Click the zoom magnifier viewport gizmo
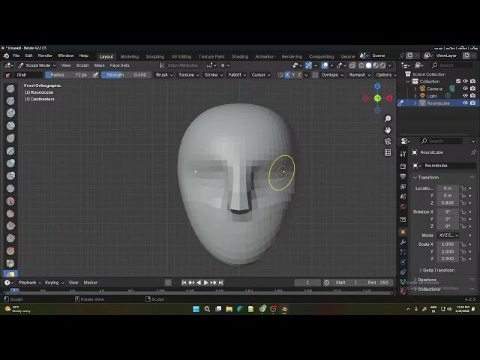The height and width of the screenshot is (360, 480). point(388,118)
